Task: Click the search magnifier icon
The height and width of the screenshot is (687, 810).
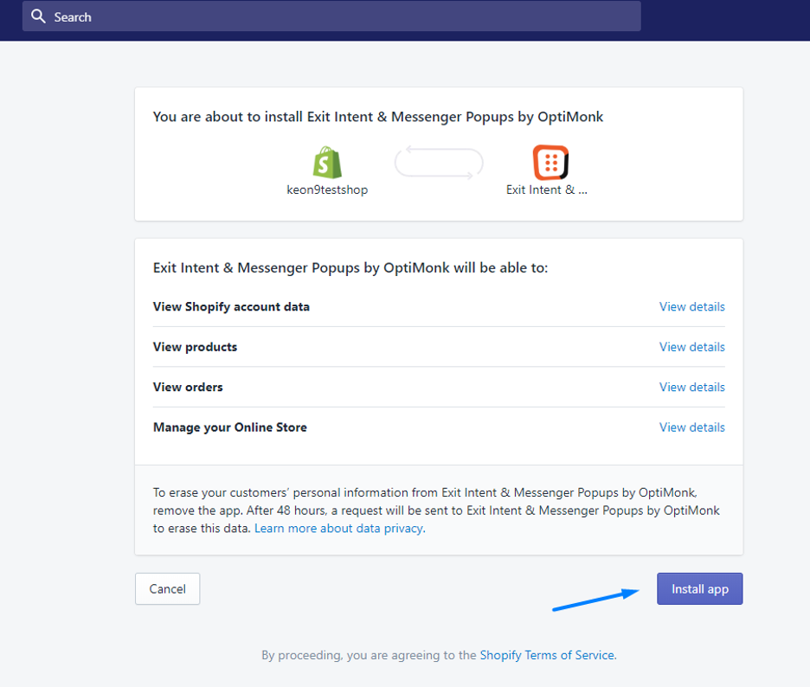Action: pos(38,16)
